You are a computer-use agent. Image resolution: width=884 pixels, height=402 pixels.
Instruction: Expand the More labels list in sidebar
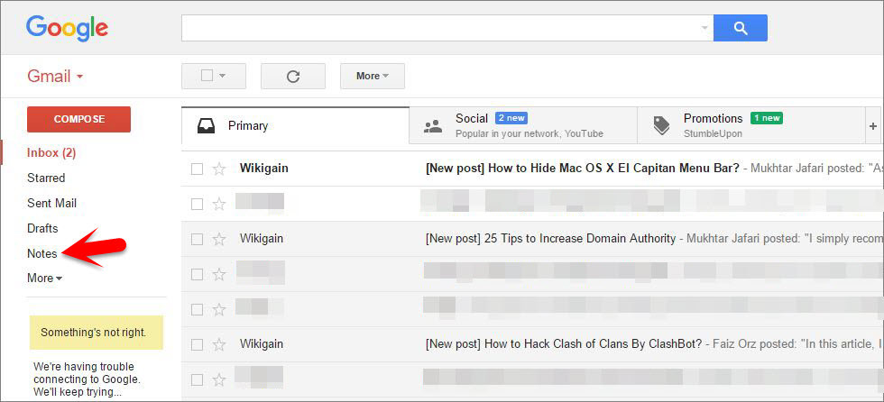pos(44,279)
